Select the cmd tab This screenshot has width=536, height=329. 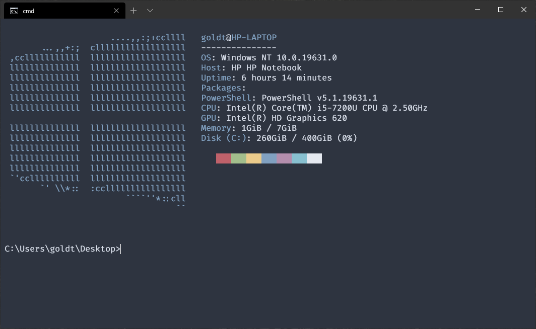[64, 11]
